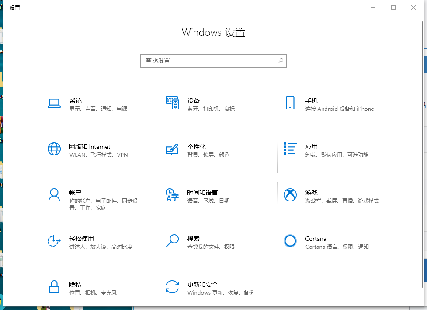Click the Update & Security (更新和安全) icon

(172, 287)
